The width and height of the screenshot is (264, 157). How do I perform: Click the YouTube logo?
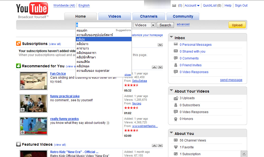[32, 11]
